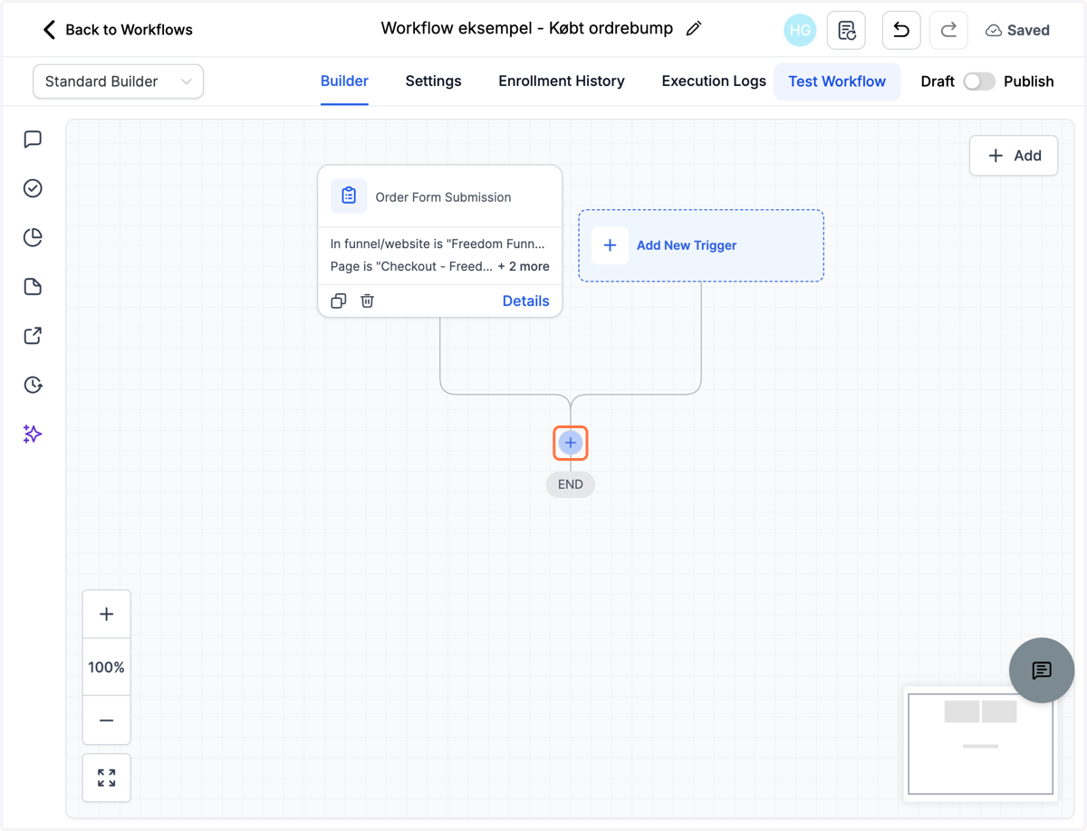This screenshot has height=831, width=1087.
Task: Click the Order Form Submission clipboard icon
Action: click(349, 196)
